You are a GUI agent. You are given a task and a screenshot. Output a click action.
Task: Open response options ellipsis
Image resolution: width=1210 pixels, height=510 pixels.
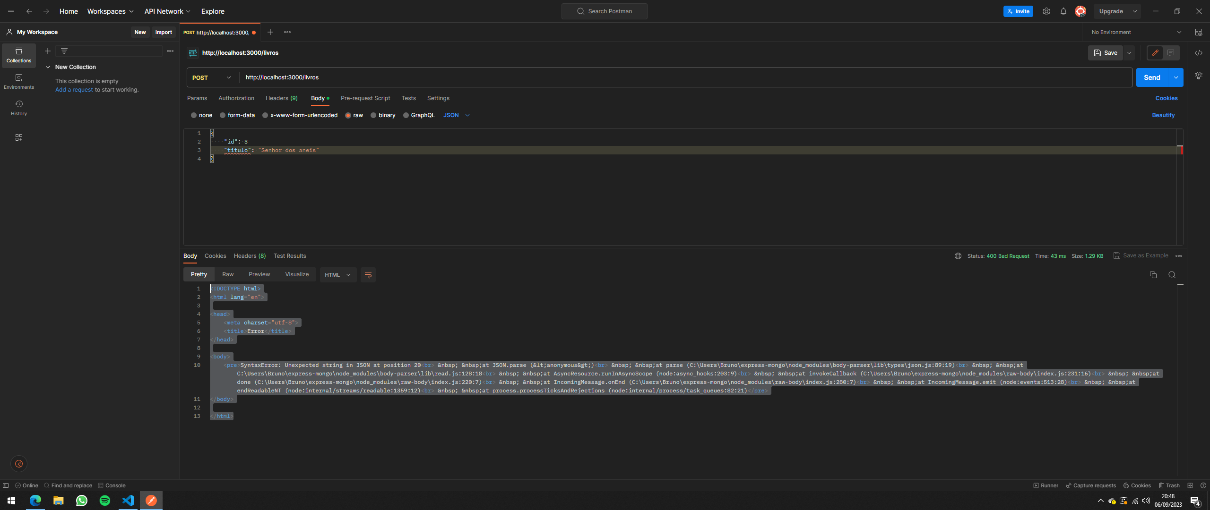coord(1179,256)
